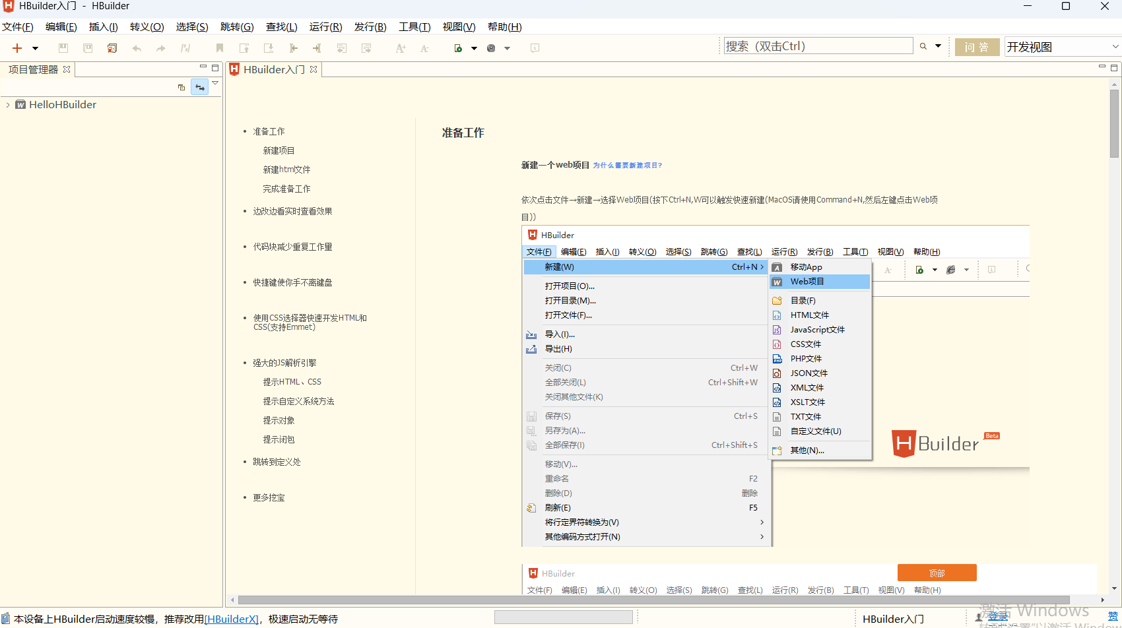The width and height of the screenshot is (1122, 628).
Task: Click the Save All toolbar icon
Action: tap(88, 48)
